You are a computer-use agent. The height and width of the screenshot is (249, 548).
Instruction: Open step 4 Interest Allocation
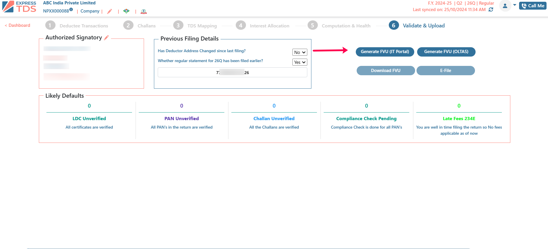[262, 25]
